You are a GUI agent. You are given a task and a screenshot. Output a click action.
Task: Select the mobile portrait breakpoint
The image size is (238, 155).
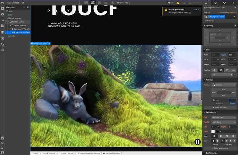pos(112,3)
